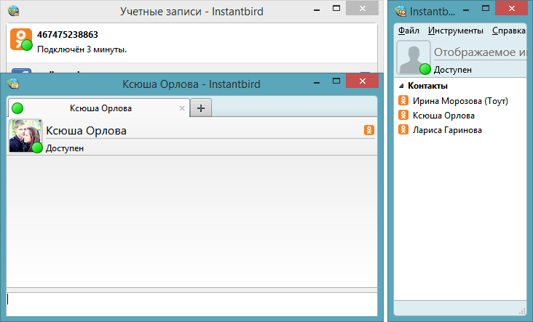
Task: Click the 'Подключён 3 минуты.' status text
Action: (82, 49)
